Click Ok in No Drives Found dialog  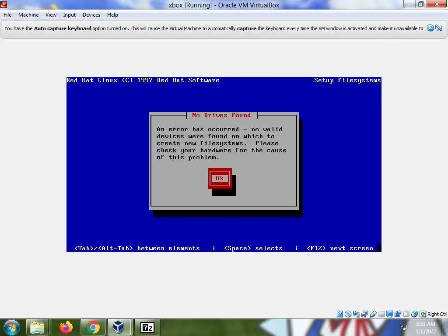(x=220, y=178)
